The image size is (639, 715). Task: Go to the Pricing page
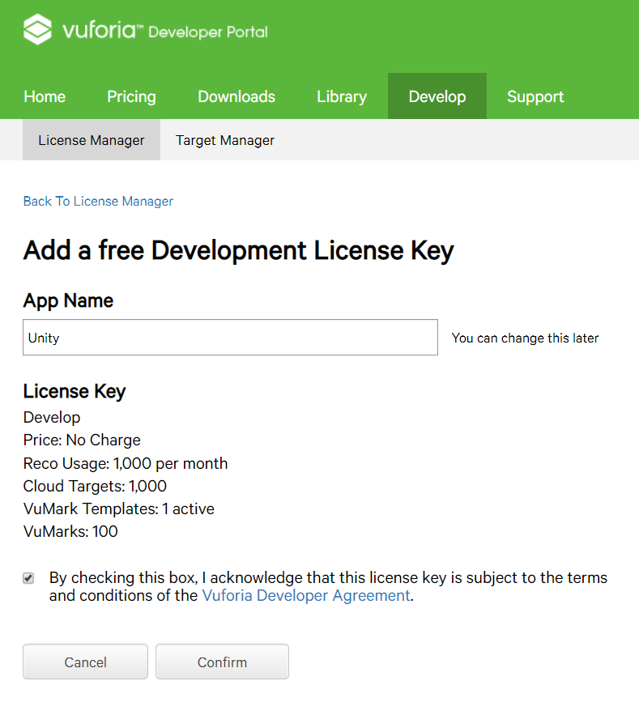131,96
